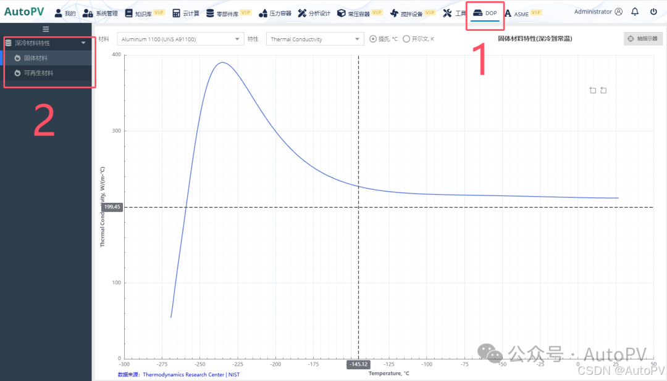This screenshot has width=667, height=381.
Task: Open the Thermal Conductivity property dropdown
Action: [x=315, y=39]
